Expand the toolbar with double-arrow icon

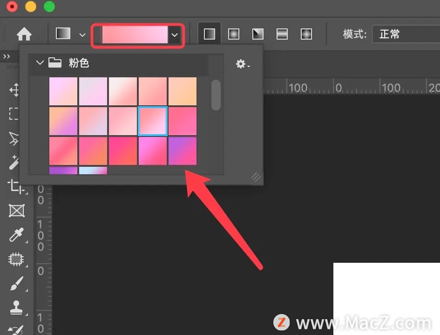point(7,56)
